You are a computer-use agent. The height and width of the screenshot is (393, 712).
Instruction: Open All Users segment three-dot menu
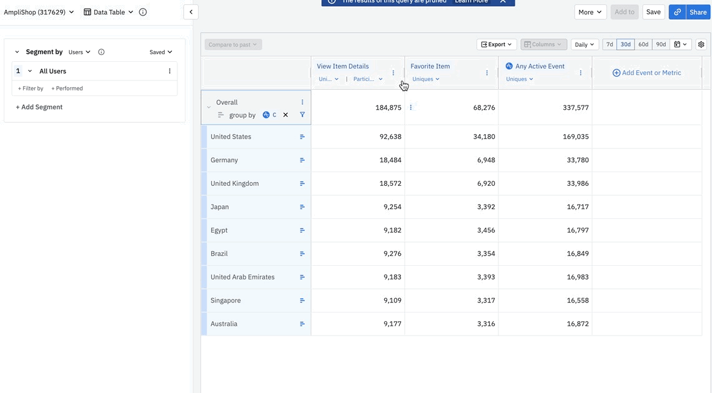169,71
